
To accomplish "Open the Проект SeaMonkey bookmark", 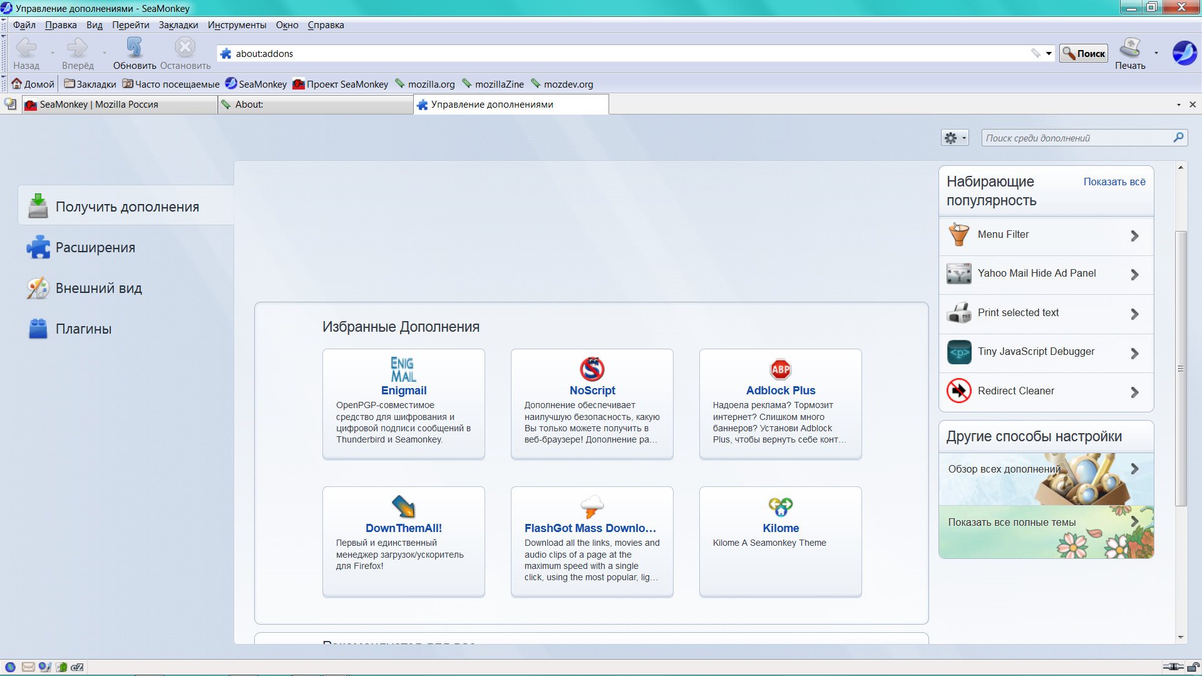I will point(340,84).
